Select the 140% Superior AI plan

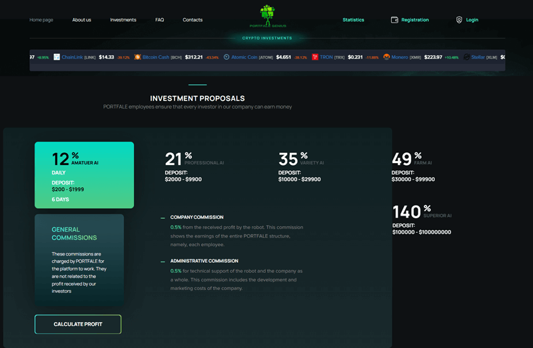point(422,220)
